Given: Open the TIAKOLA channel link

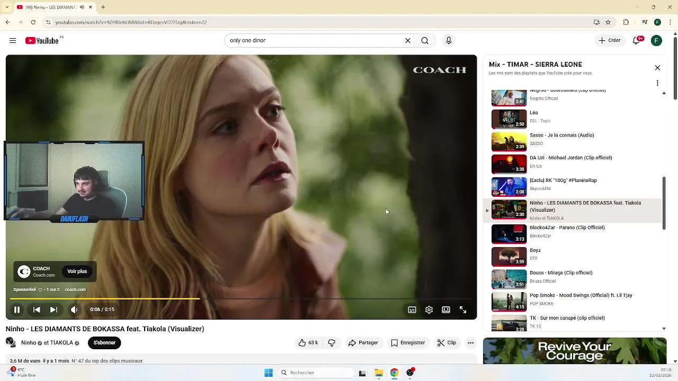Looking at the screenshot, I should click(61, 343).
